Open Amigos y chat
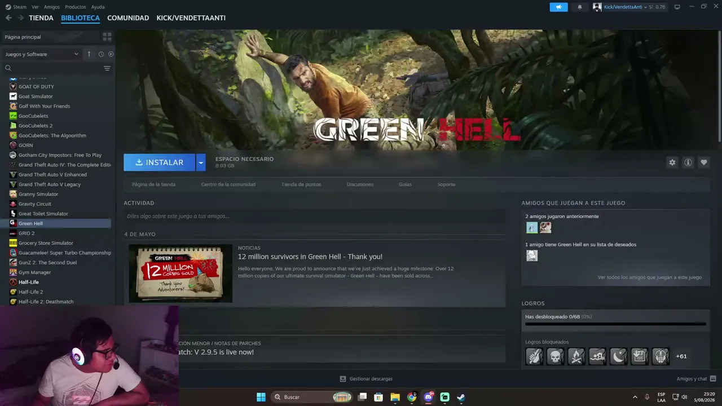722x406 pixels. point(696,379)
